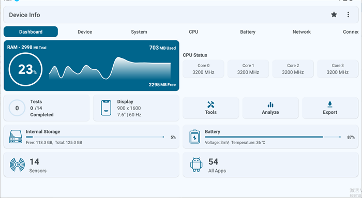This screenshot has height=198, width=362.
Task: Go to the Battery tab
Action: pos(248,32)
